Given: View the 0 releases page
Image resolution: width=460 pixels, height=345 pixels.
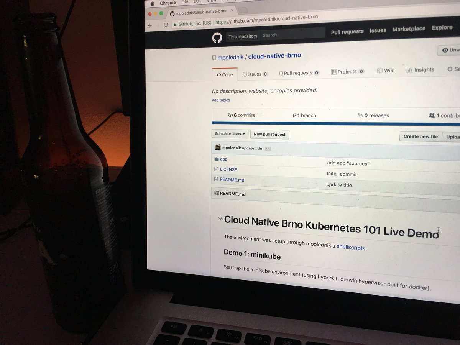Looking at the screenshot, I should coord(374,115).
